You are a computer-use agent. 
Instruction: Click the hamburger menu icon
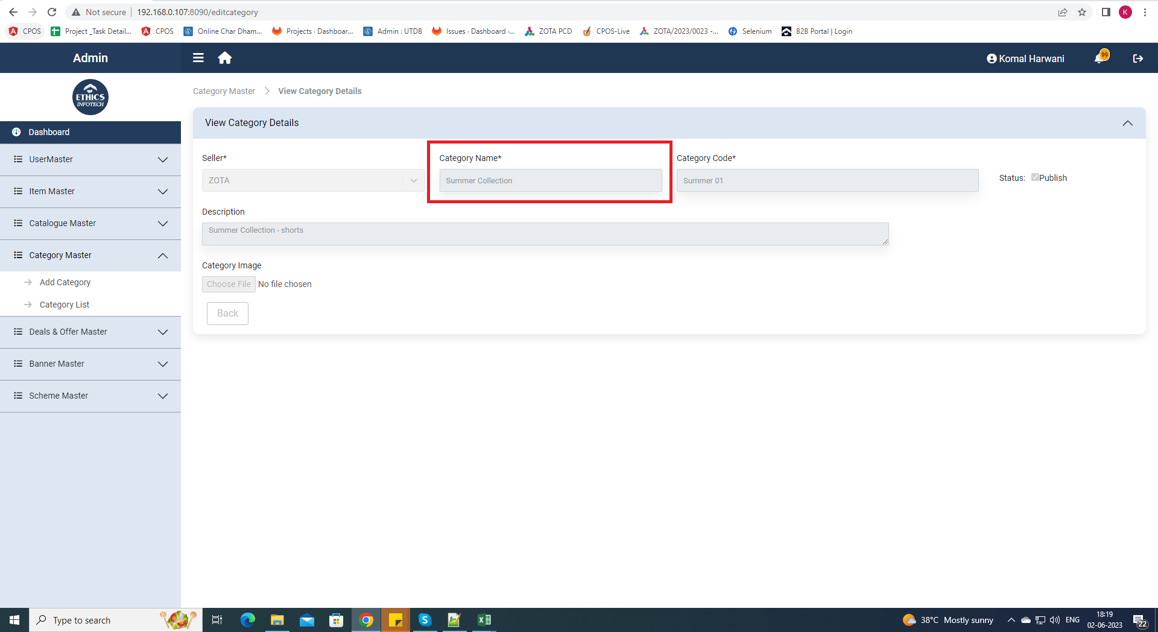(x=198, y=58)
